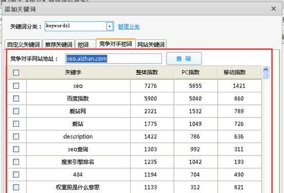The height and width of the screenshot is (193, 284).
Task: Click the PC index value 5040
Action: (195, 99)
